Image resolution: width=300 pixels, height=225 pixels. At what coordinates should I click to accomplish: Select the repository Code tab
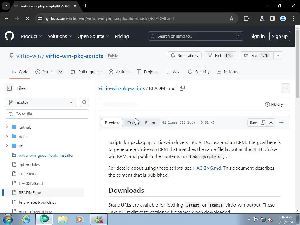coord(20,72)
